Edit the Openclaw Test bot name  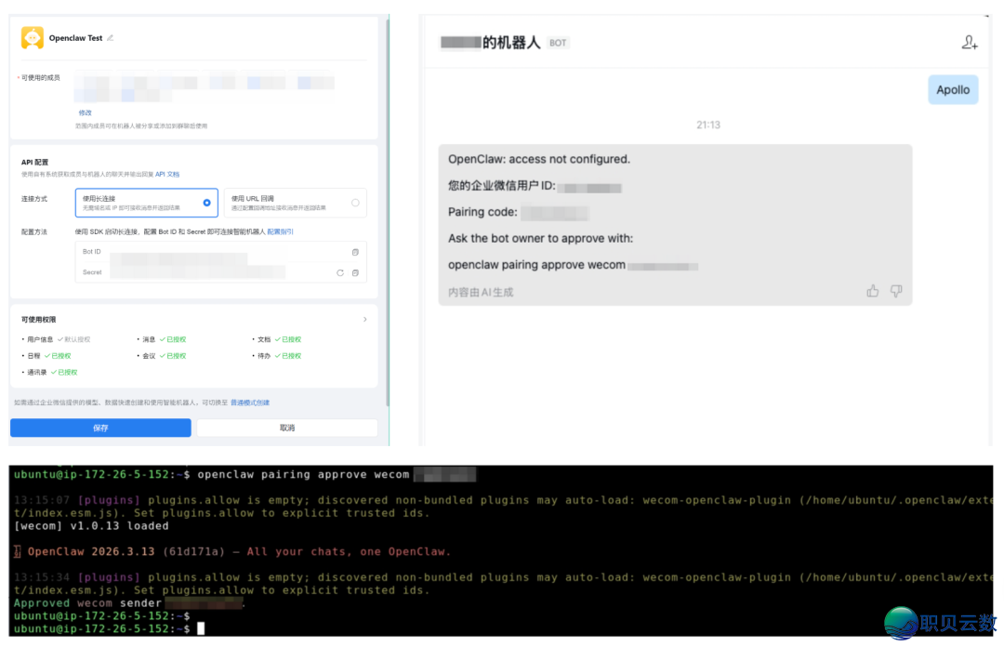point(111,38)
